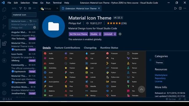
Task: Open Manage gear in activity bar
Action: [4, 93]
